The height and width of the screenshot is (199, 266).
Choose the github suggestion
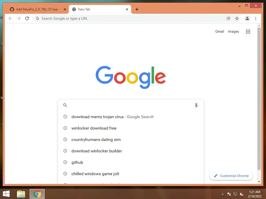pos(131,162)
